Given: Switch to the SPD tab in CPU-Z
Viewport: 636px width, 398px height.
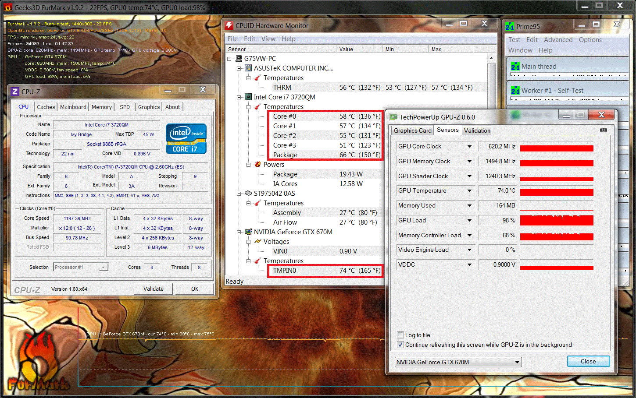Looking at the screenshot, I should 125,107.
